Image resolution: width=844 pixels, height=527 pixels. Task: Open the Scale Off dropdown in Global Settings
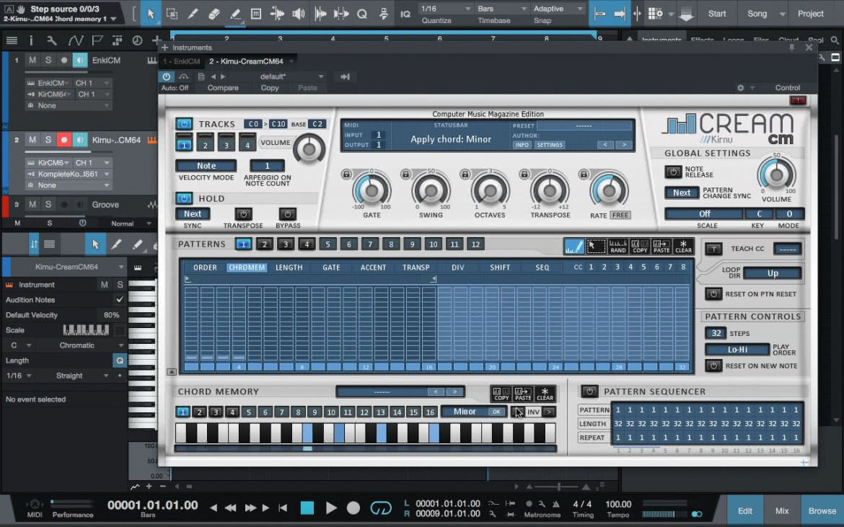pyautogui.click(x=704, y=213)
